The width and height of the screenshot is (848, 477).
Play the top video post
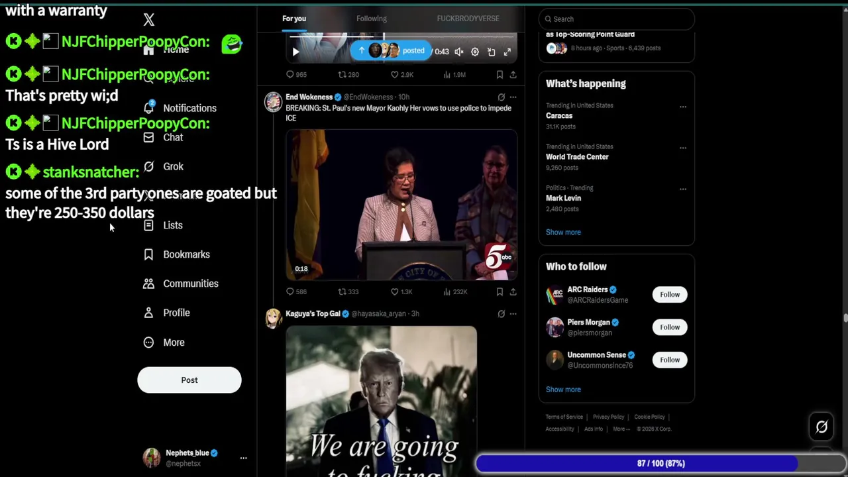coord(295,52)
